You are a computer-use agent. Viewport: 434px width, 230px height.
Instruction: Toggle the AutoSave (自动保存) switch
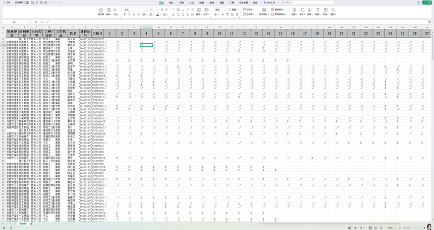click(26, 3)
